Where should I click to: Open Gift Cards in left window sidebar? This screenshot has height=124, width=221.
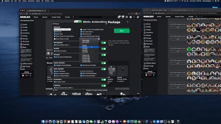(x=25, y=66)
